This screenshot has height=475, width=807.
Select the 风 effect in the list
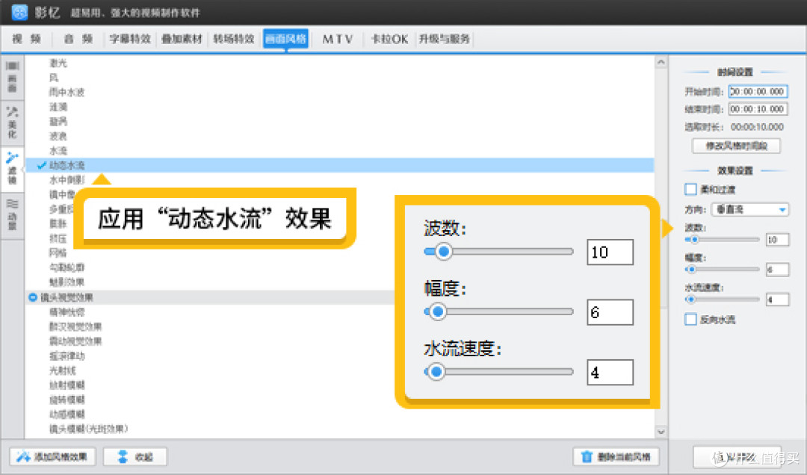coord(54,78)
